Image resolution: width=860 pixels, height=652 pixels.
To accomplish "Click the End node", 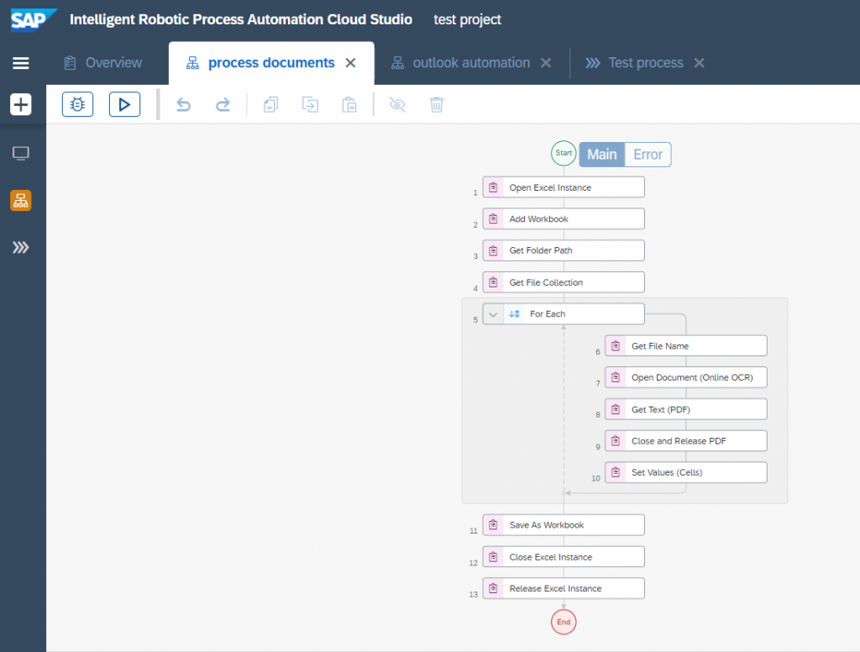I will click(x=564, y=622).
